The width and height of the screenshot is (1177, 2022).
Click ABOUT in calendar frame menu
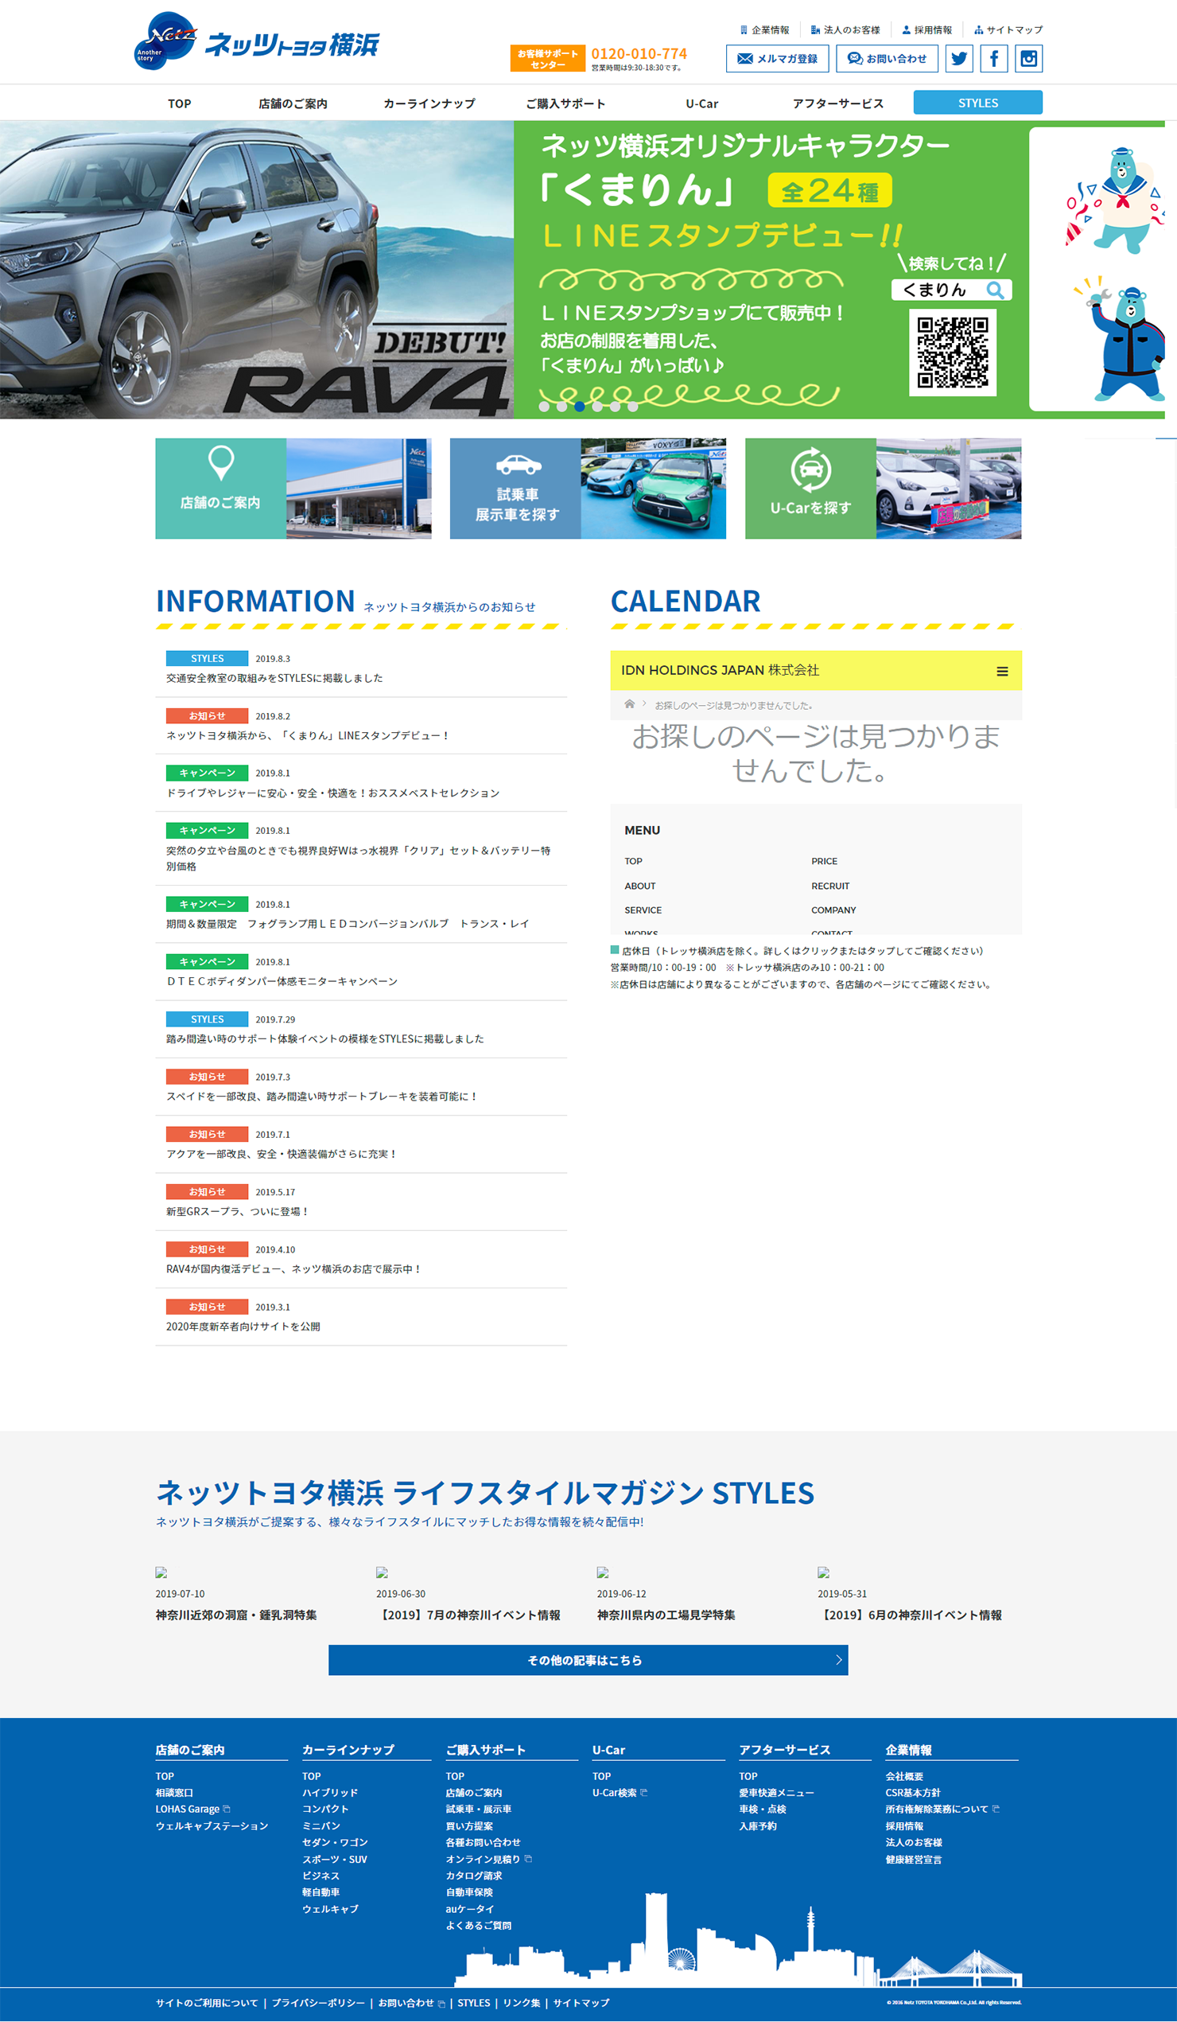640,886
